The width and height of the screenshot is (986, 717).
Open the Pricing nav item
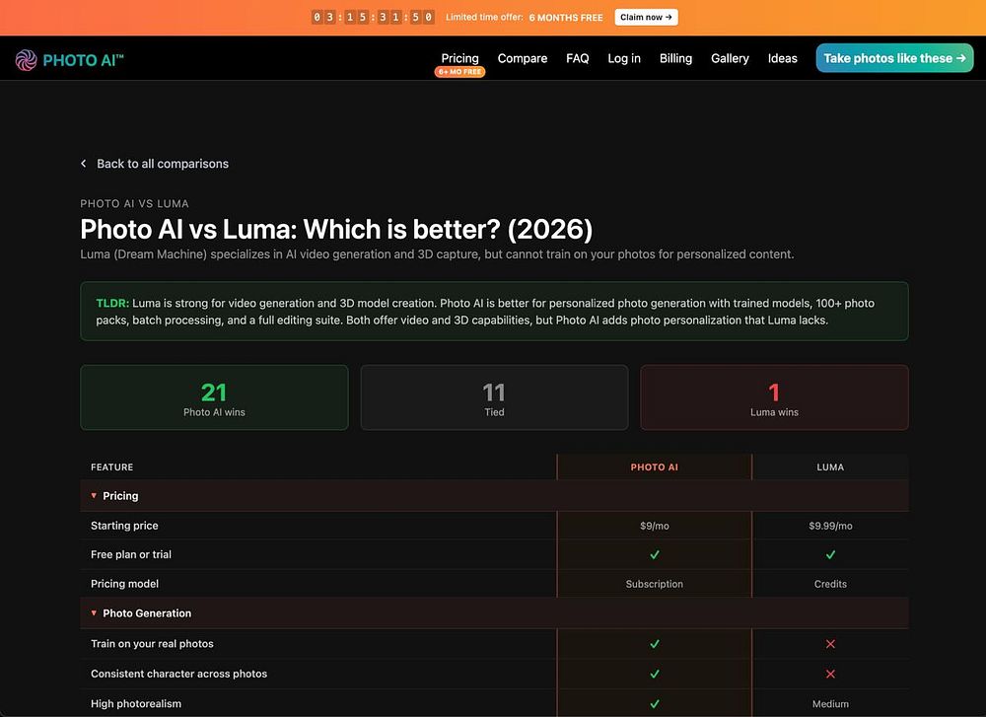point(459,58)
